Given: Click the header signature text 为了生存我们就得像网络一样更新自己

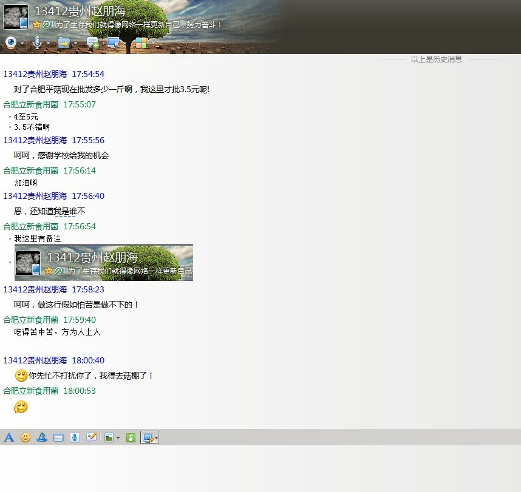Looking at the screenshot, I should [x=138, y=24].
